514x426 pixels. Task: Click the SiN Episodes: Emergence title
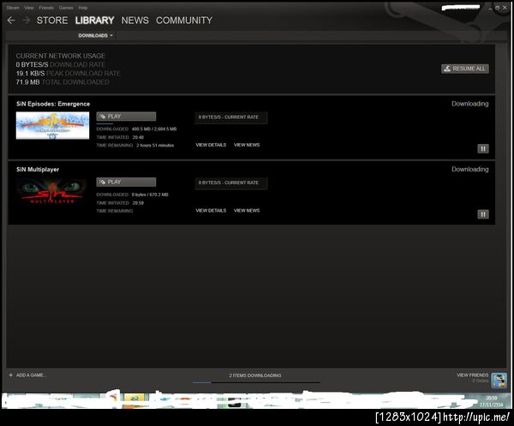53,104
